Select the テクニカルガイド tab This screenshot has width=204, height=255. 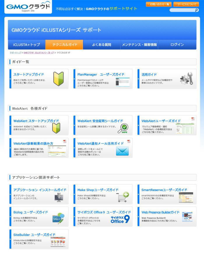[64, 45]
